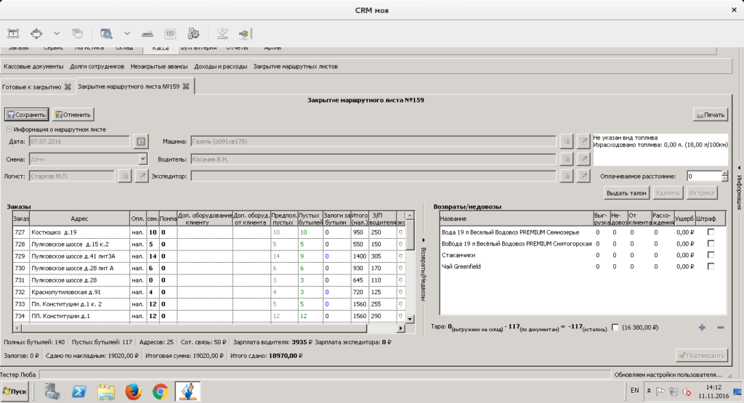Click the cascading windows toolbar icon

(x=77, y=33)
